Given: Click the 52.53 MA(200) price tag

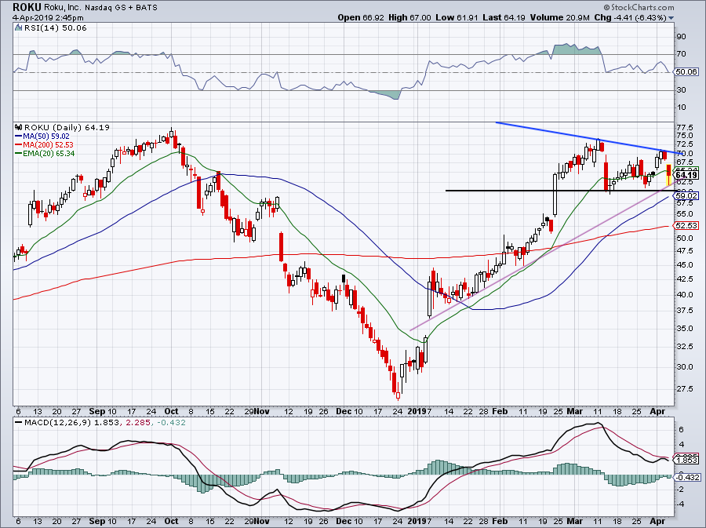Looking at the screenshot, I should [686, 225].
